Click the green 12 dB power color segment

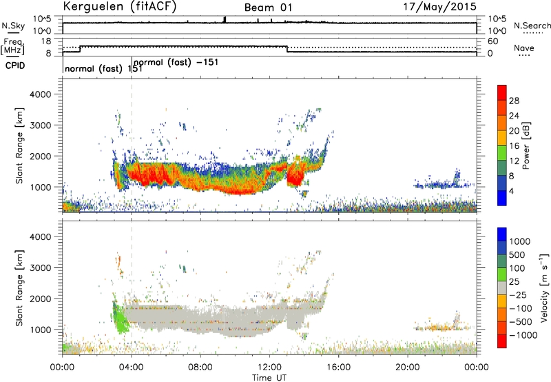tap(502, 152)
